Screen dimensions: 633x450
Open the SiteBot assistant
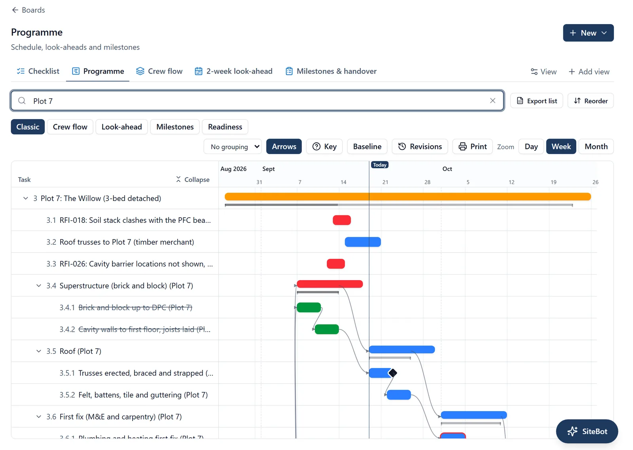pos(587,431)
